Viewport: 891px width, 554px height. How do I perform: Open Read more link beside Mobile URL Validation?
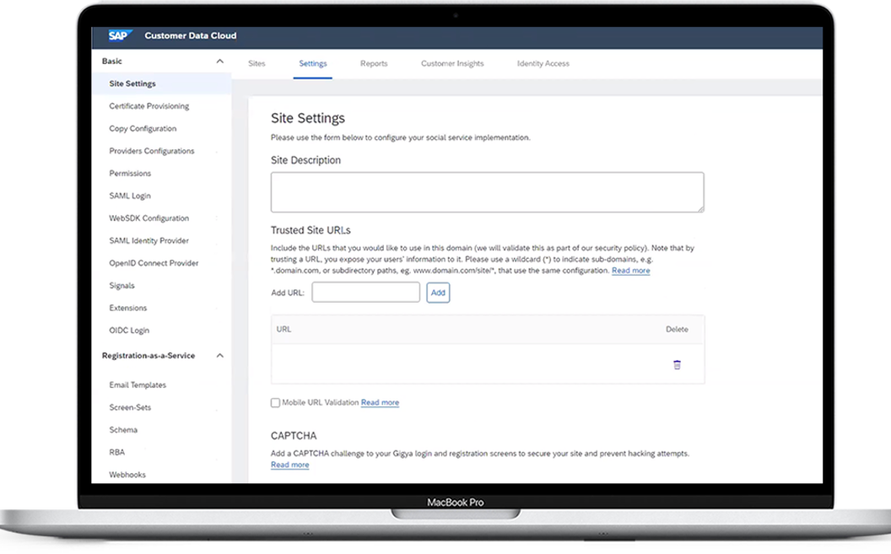tap(380, 403)
